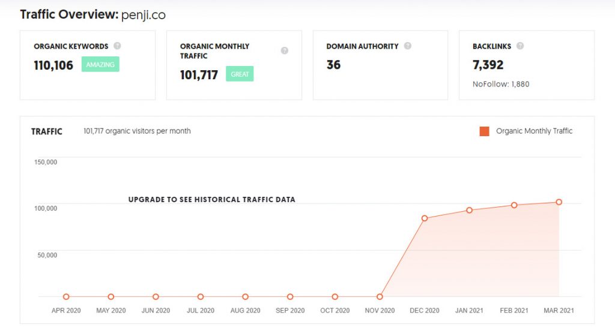
Task: Click the domain authority value 36
Action: [333, 65]
